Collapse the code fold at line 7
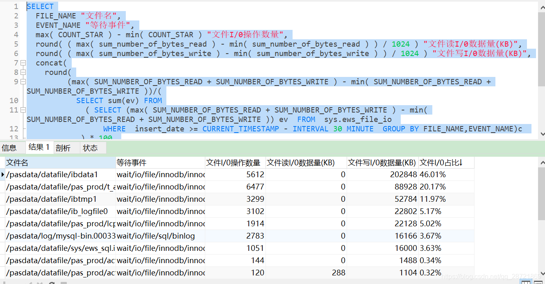Viewport: 545px width, 284px height. click(x=23, y=63)
